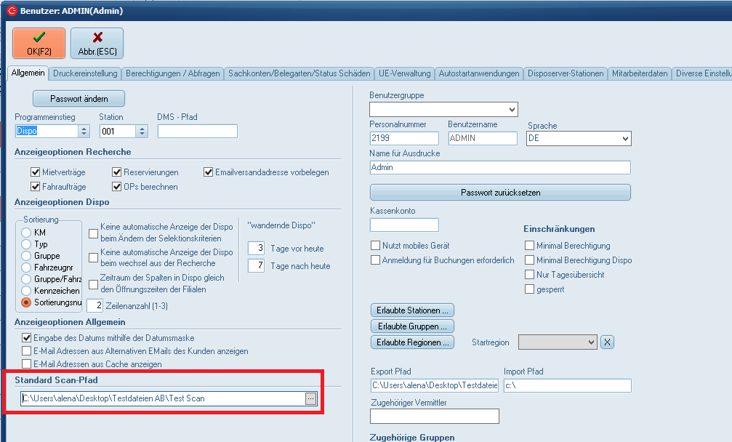Select the KM sorting radio button
Screen dimensions: 732x442
coord(26,233)
